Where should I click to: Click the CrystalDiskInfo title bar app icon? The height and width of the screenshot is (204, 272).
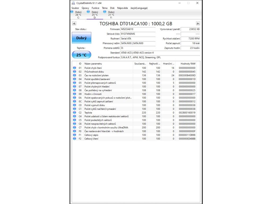pos(73,3)
